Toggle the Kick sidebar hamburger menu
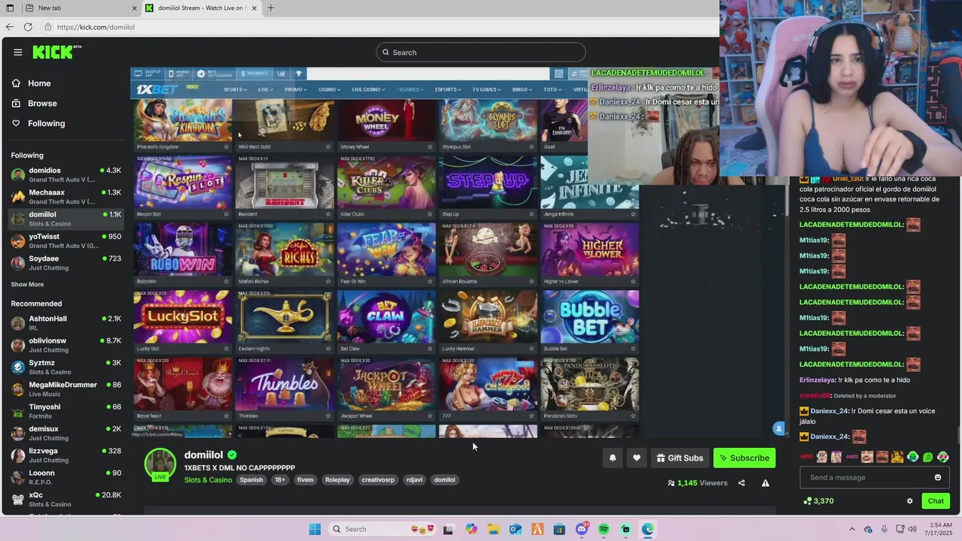This screenshot has width=962, height=541. click(18, 52)
